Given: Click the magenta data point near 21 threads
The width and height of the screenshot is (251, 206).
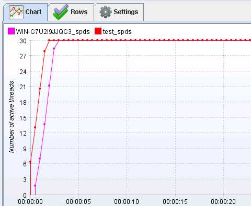Looking at the screenshot, I should (49, 86).
